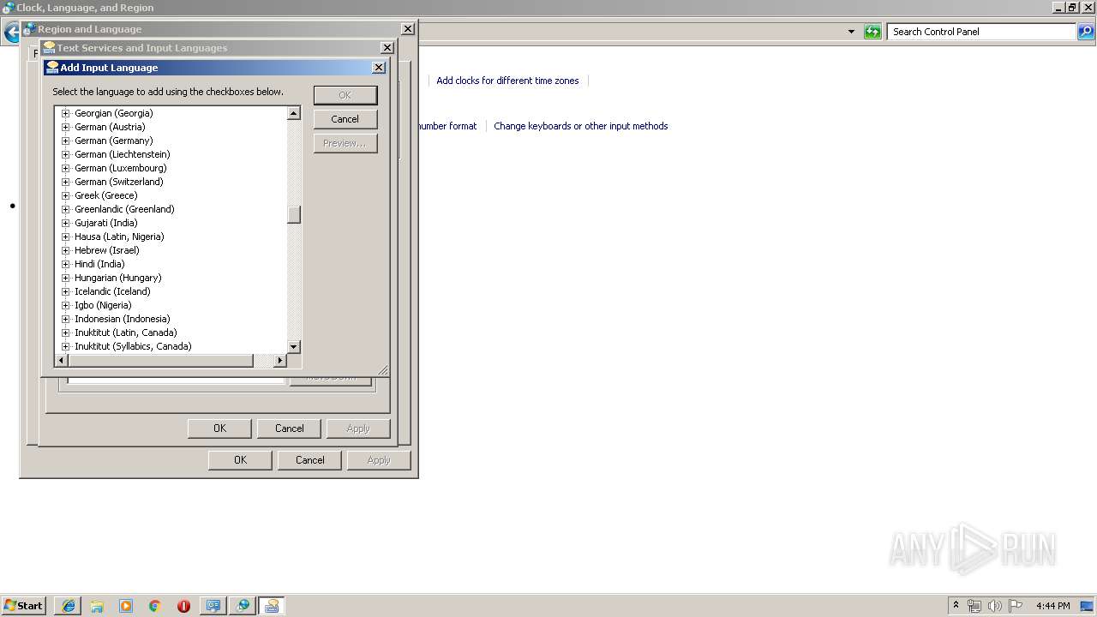Click the language list scroll down arrow
Viewport: 1097px width, 617px height.
point(294,346)
